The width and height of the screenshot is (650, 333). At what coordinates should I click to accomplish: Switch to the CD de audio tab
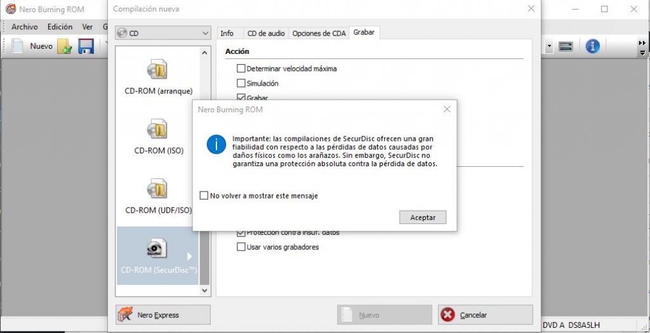tap(266, 34)
